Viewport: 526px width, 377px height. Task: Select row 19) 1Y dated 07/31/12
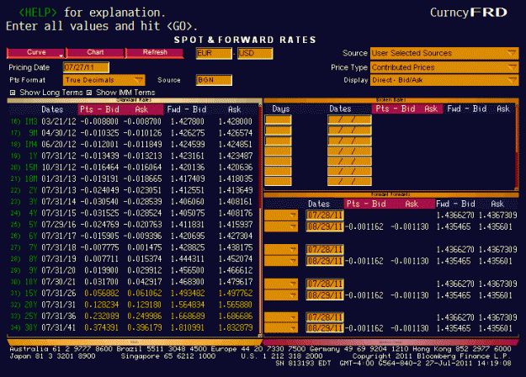click(133, 156)
